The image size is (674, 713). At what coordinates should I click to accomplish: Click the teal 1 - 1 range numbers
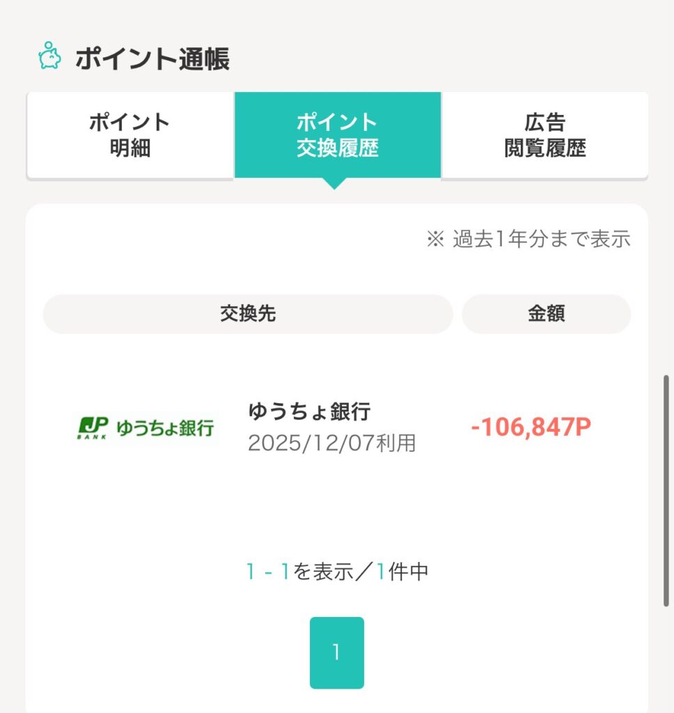point(267,572)
